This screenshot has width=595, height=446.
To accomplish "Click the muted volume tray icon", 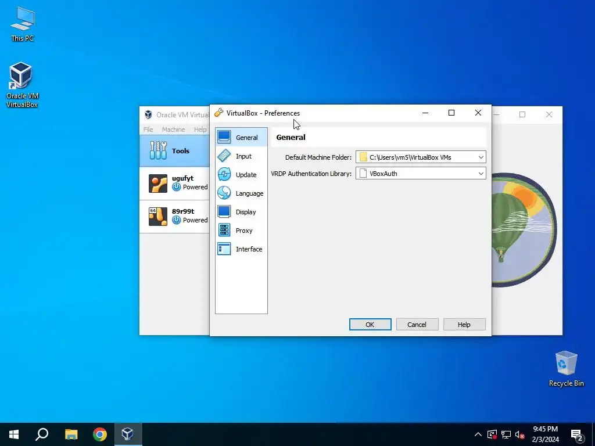I will coord(520,434).
